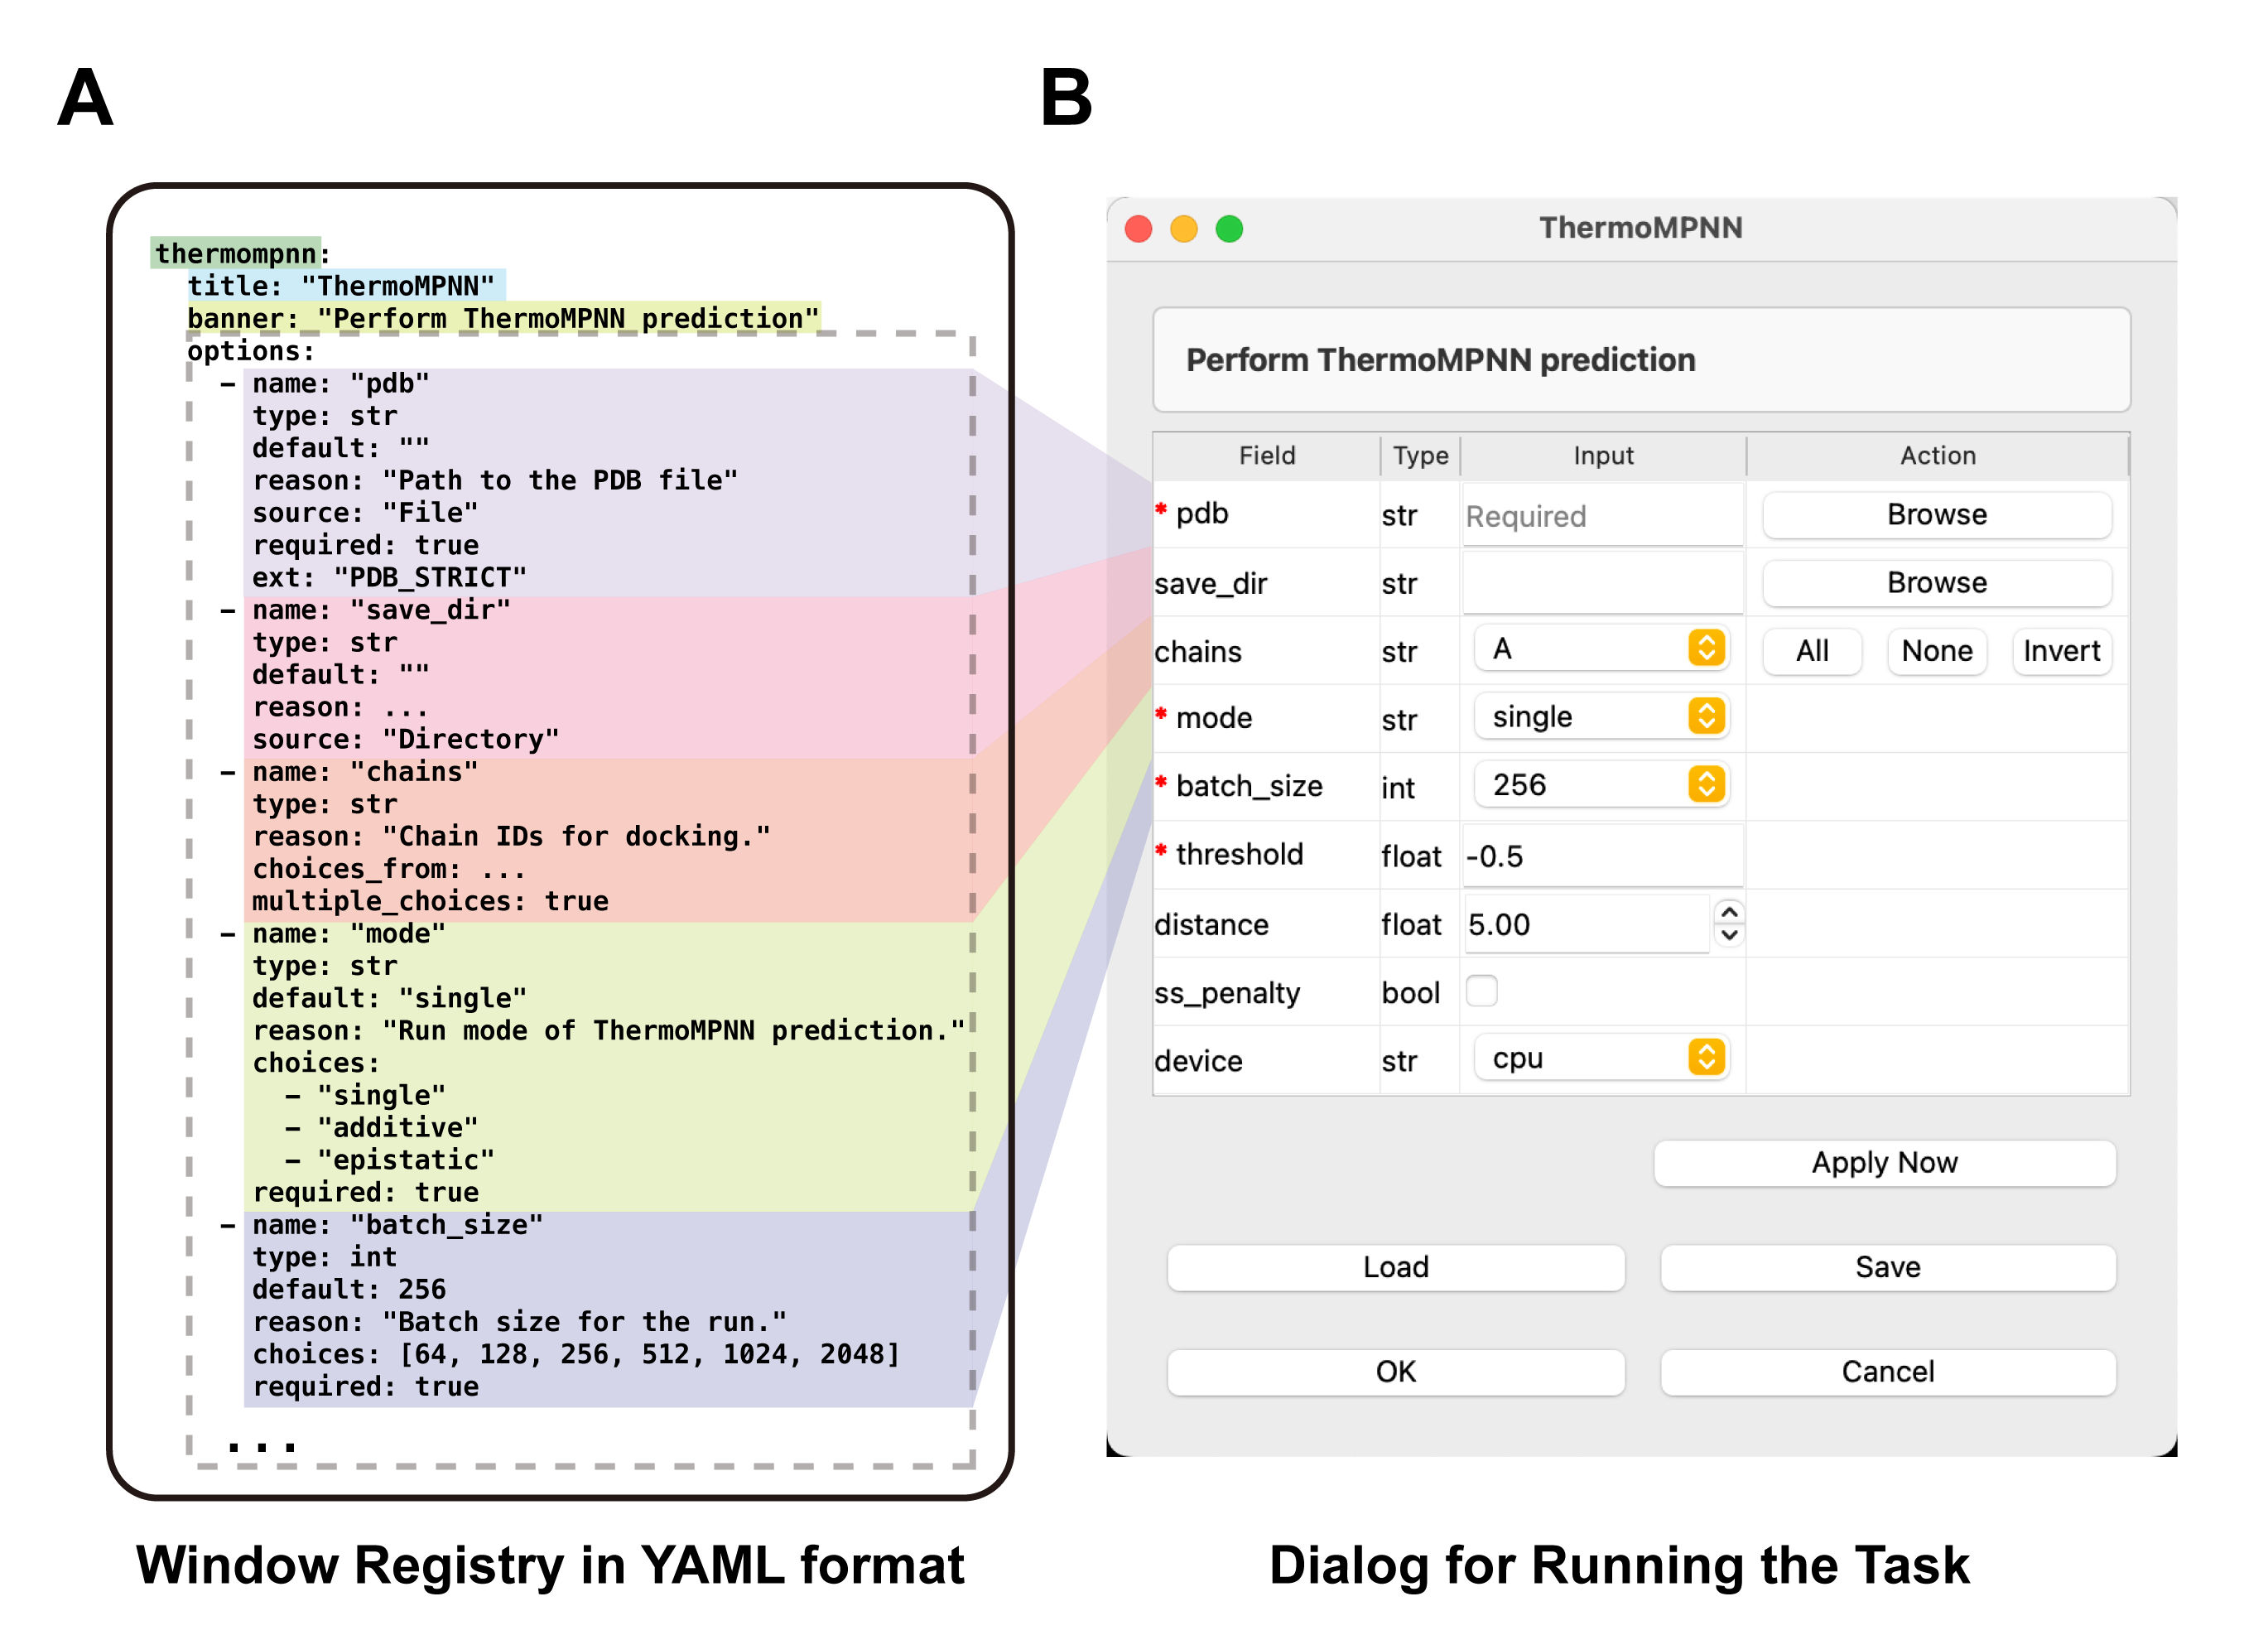The width and height of the screenshot is (2268, 1635).
Task: Open the mode dropdown showing single
Action: pyautogui.click(x=1601, y=716)
